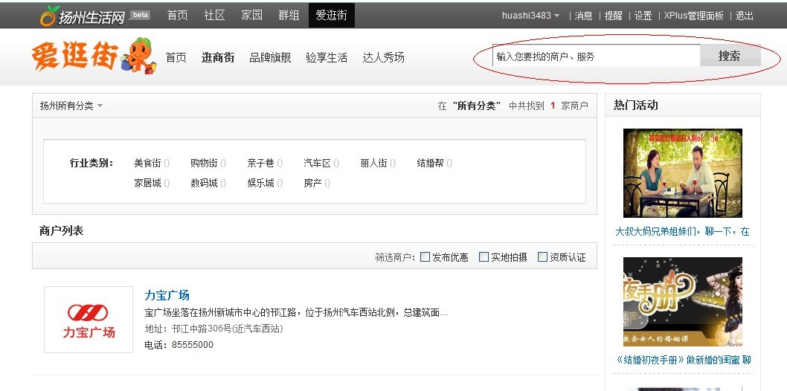This screenshot has width=787, height=391.
Task: Go to 首页 beside the 爱逛街 logo
Action: point(176,58)
